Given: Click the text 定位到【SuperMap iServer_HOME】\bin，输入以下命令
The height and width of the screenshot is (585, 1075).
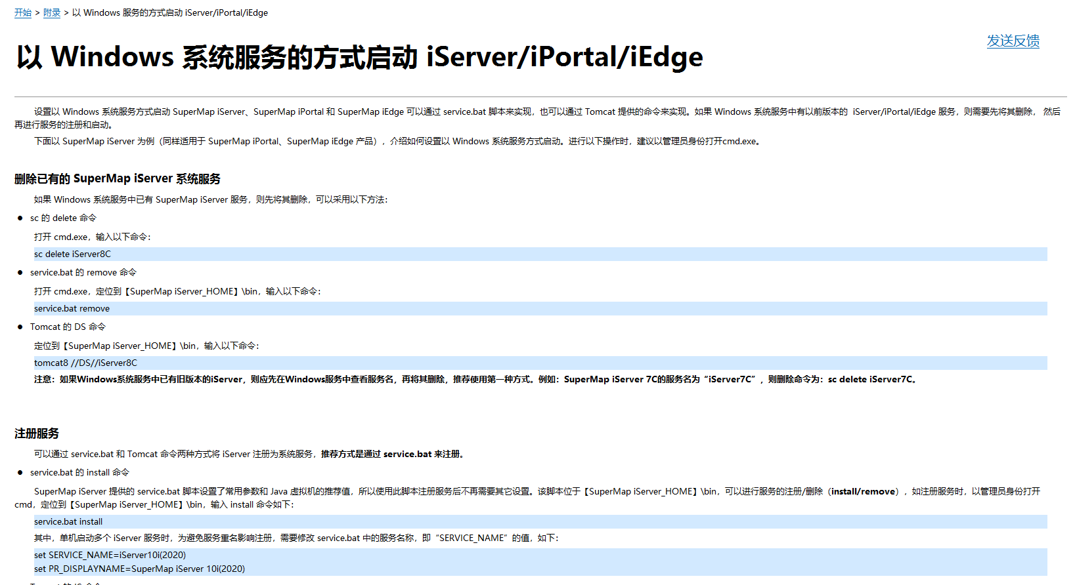Looking at the screenshot, I should pyautogui.click(x=147, y=346).
